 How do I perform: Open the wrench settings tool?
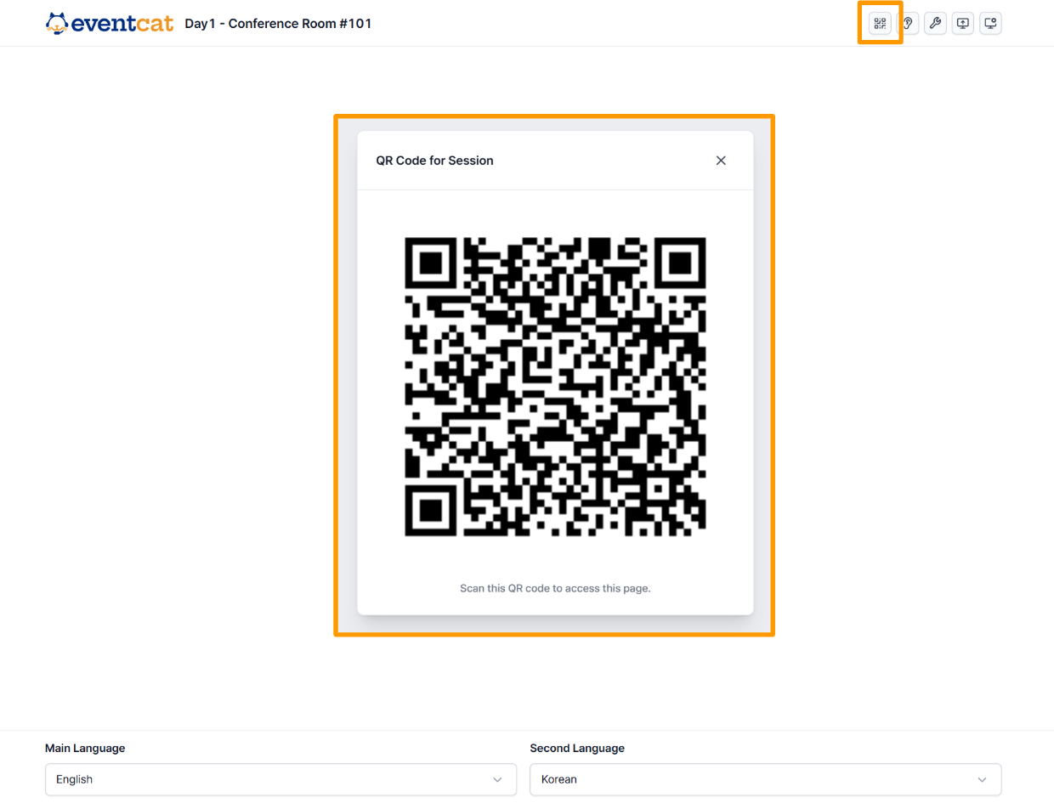935,24
